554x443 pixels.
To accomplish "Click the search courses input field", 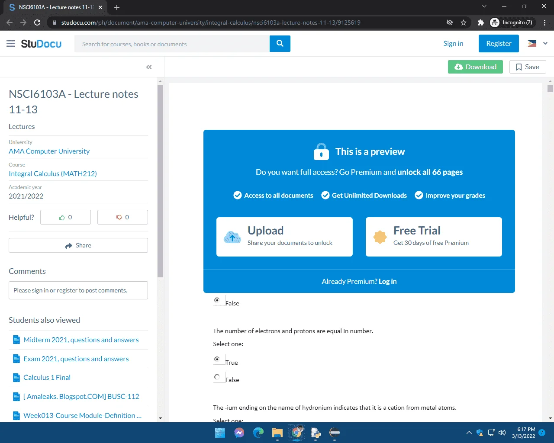I will (172, 44).
